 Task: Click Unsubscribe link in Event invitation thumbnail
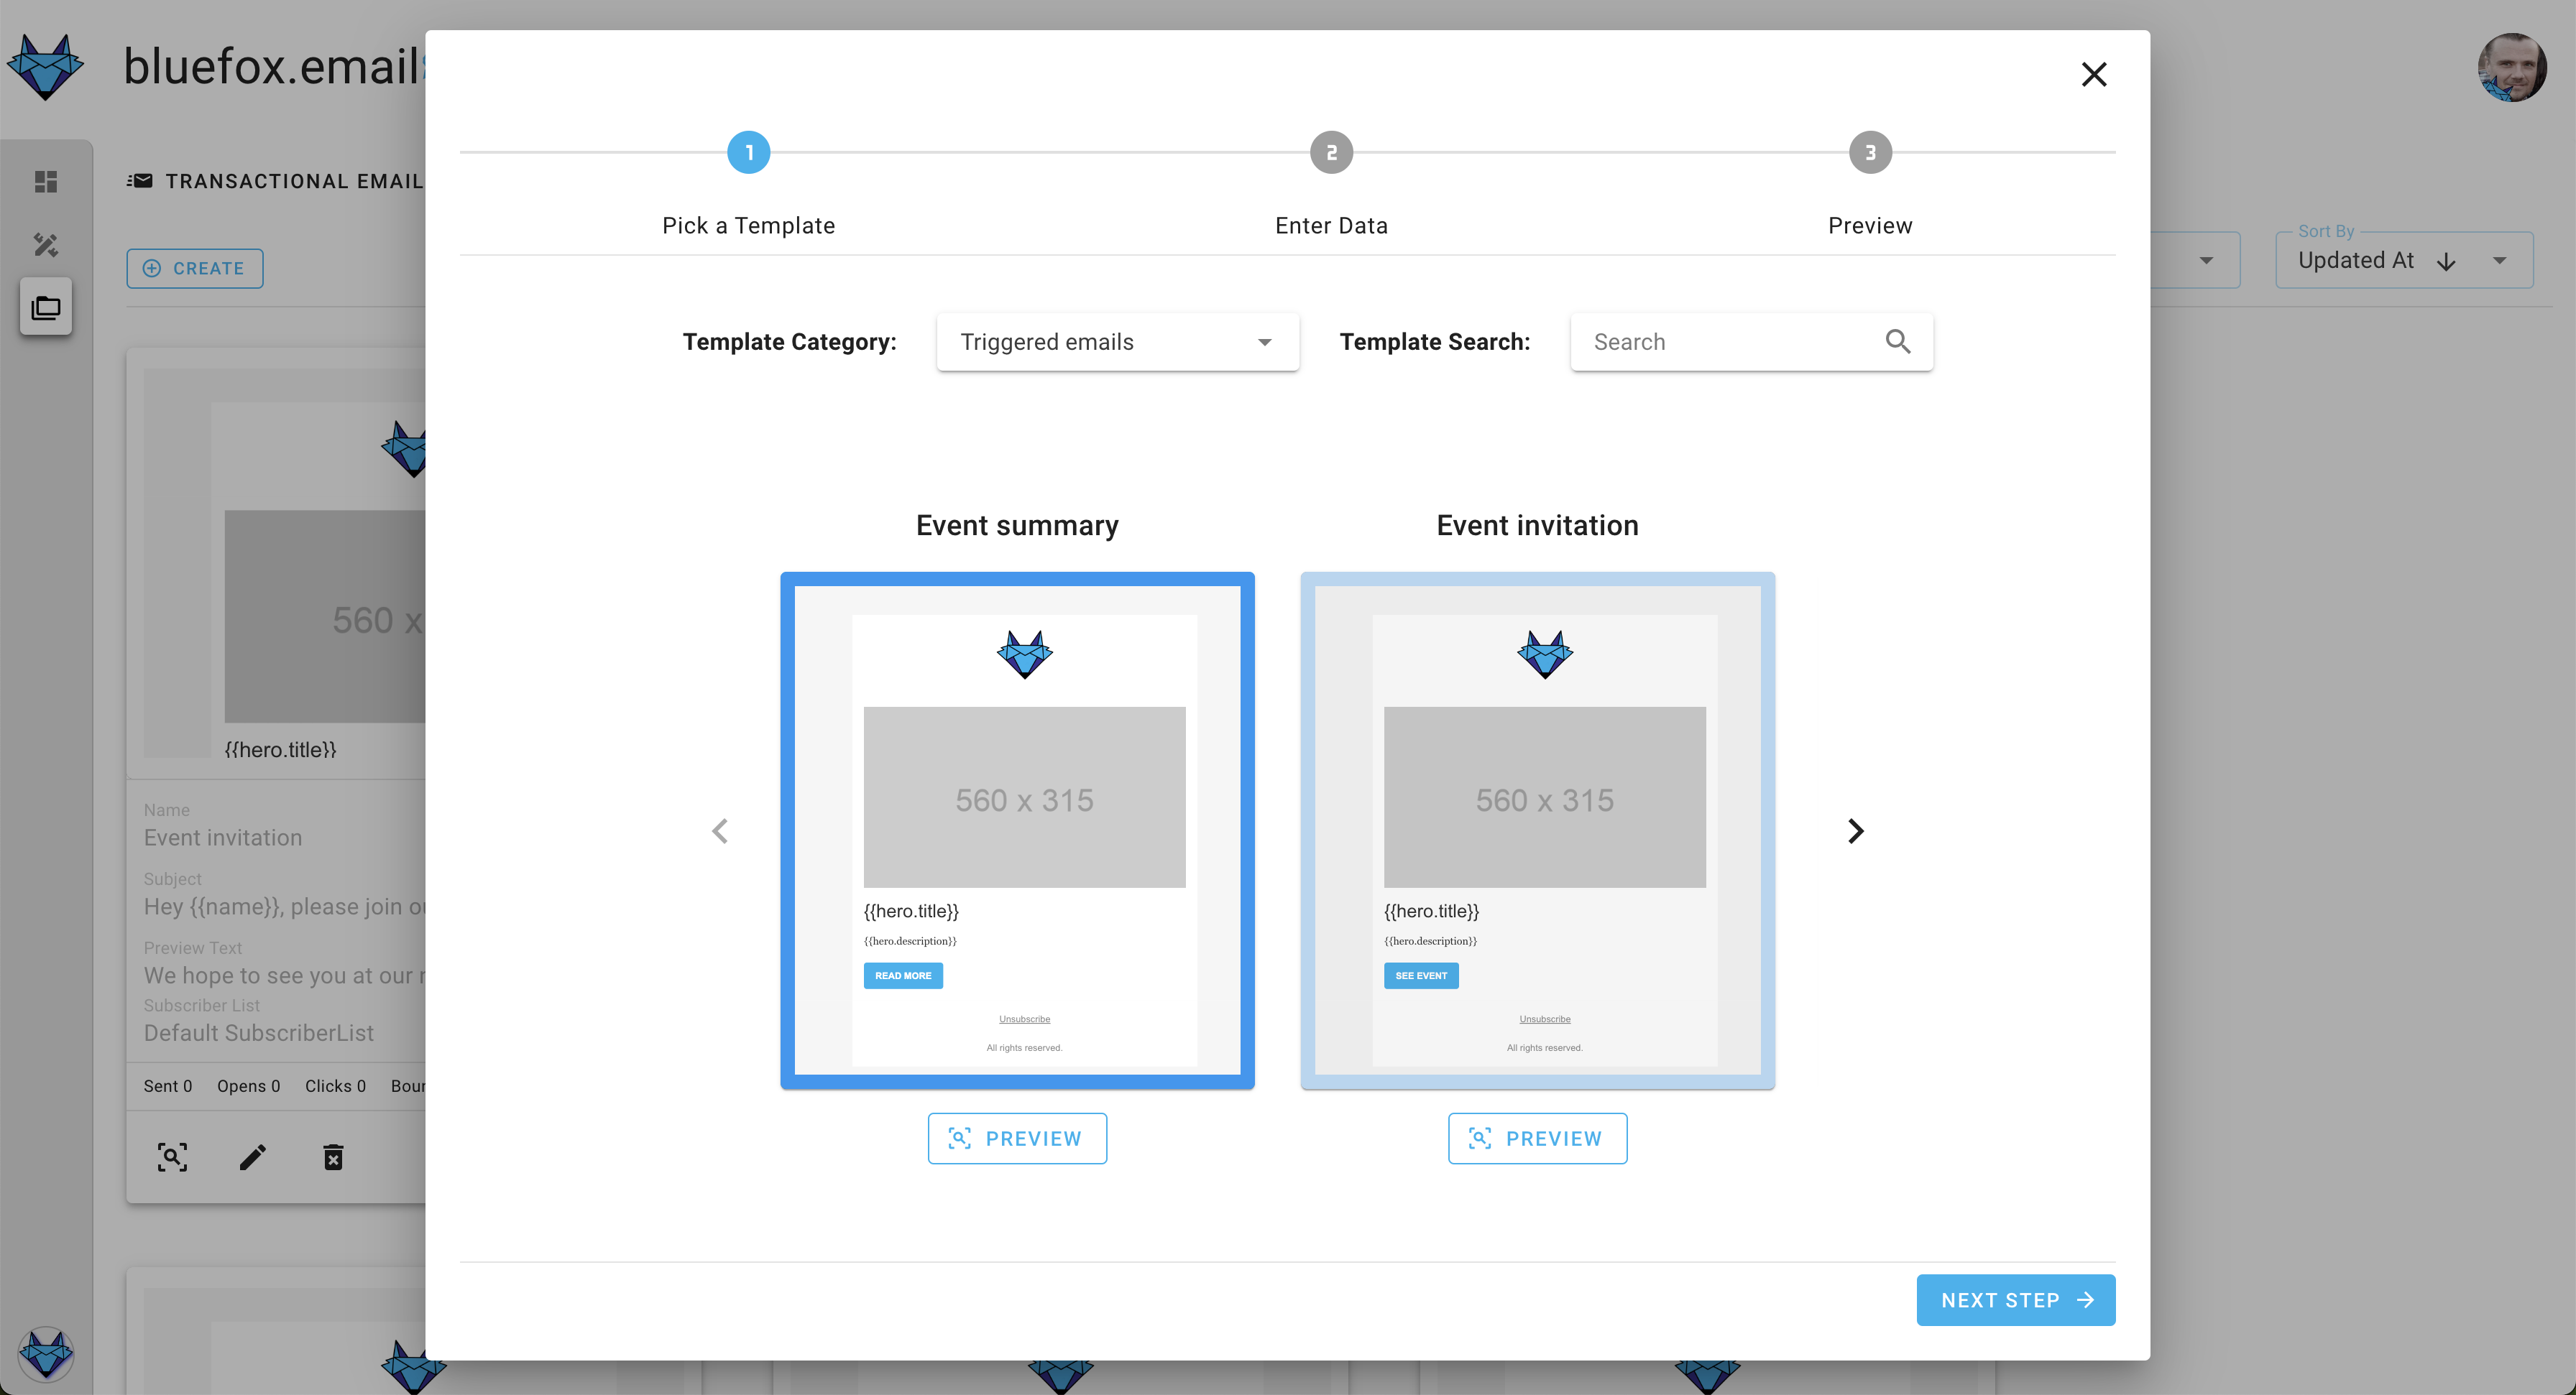tap(1544, 1019)
